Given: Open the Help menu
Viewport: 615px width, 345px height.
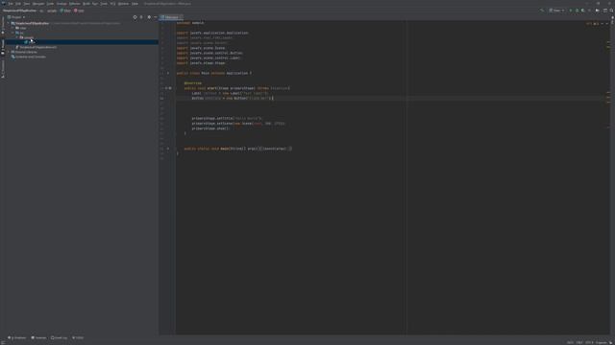Looking at the screenshot, I should (x=135, y=4).
